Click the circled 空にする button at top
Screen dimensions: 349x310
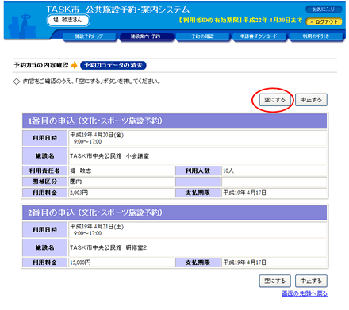274,100
